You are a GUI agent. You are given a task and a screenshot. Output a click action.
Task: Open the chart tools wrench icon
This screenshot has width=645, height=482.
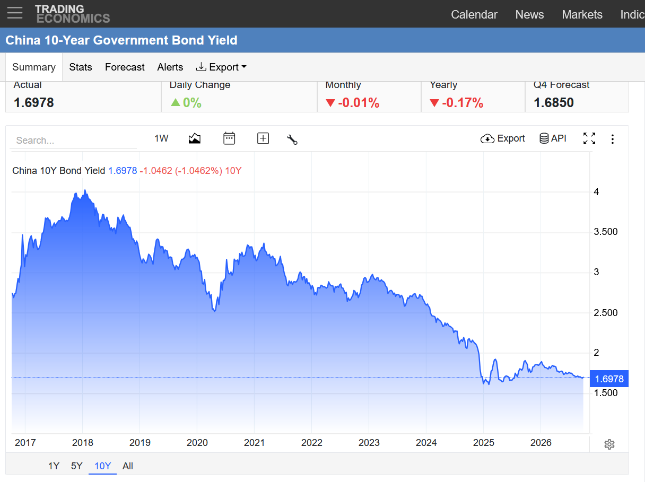(292, 139)
